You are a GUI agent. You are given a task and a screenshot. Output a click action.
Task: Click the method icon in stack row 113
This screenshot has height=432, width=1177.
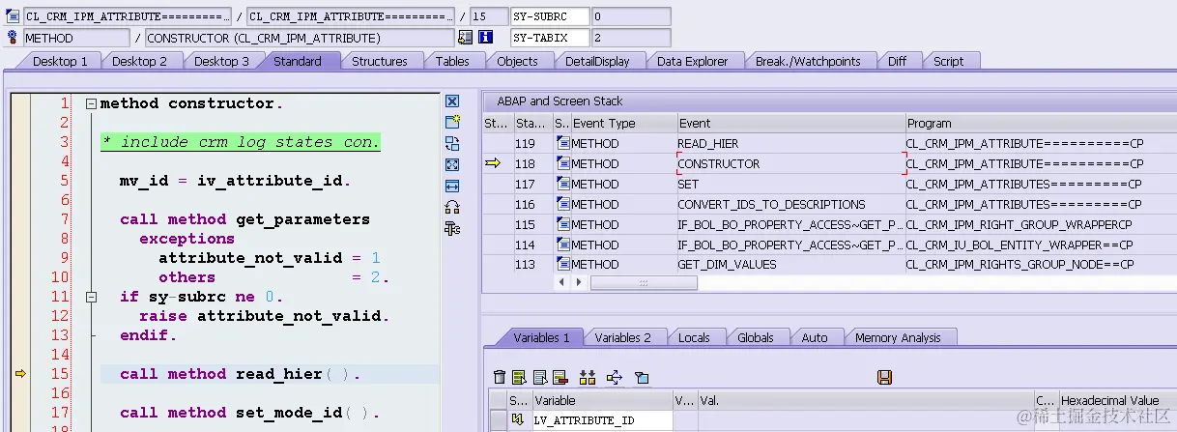click(562, 264)
